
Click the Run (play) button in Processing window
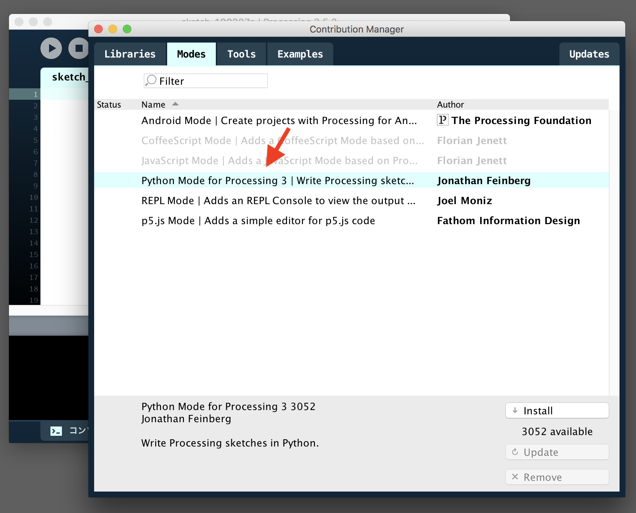(x=51, y=48)
